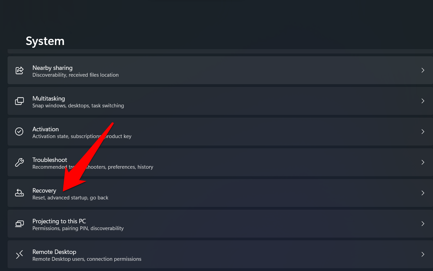Click the Multitasking overlapping windows icon

click(x=19, y=101)
